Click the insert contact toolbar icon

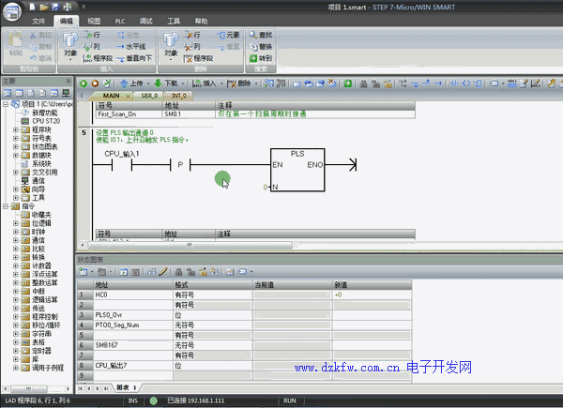454,83
